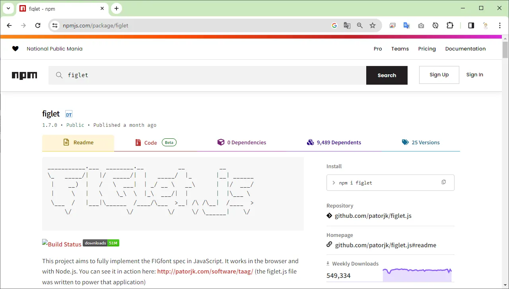Go to npm home via logo
The height and width of the screenshot is (289, 509).
point(25,76)
